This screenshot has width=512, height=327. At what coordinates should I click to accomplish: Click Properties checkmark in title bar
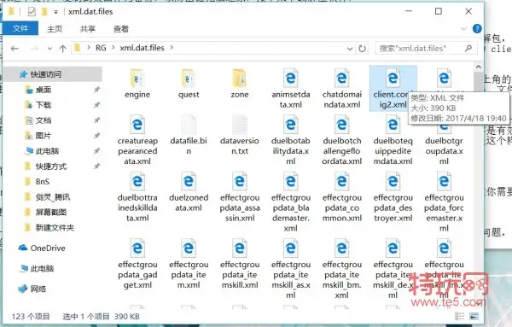[x=32, y=12]
